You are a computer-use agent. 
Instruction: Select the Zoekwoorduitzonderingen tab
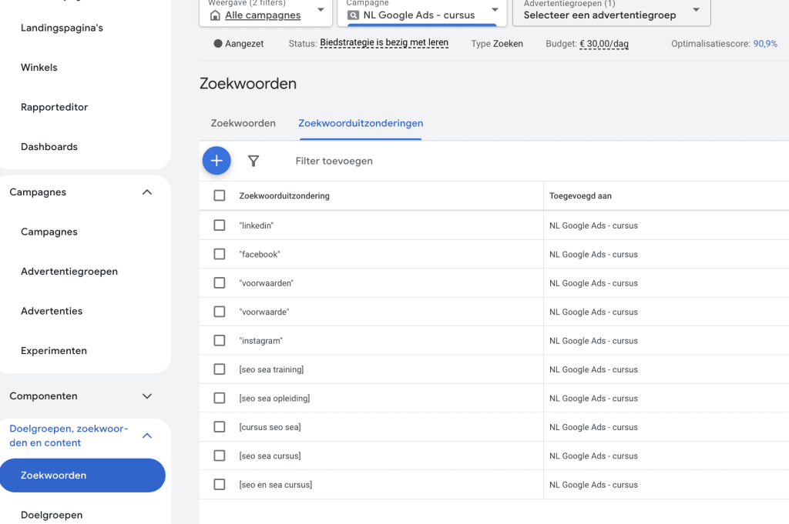(361, 123)
